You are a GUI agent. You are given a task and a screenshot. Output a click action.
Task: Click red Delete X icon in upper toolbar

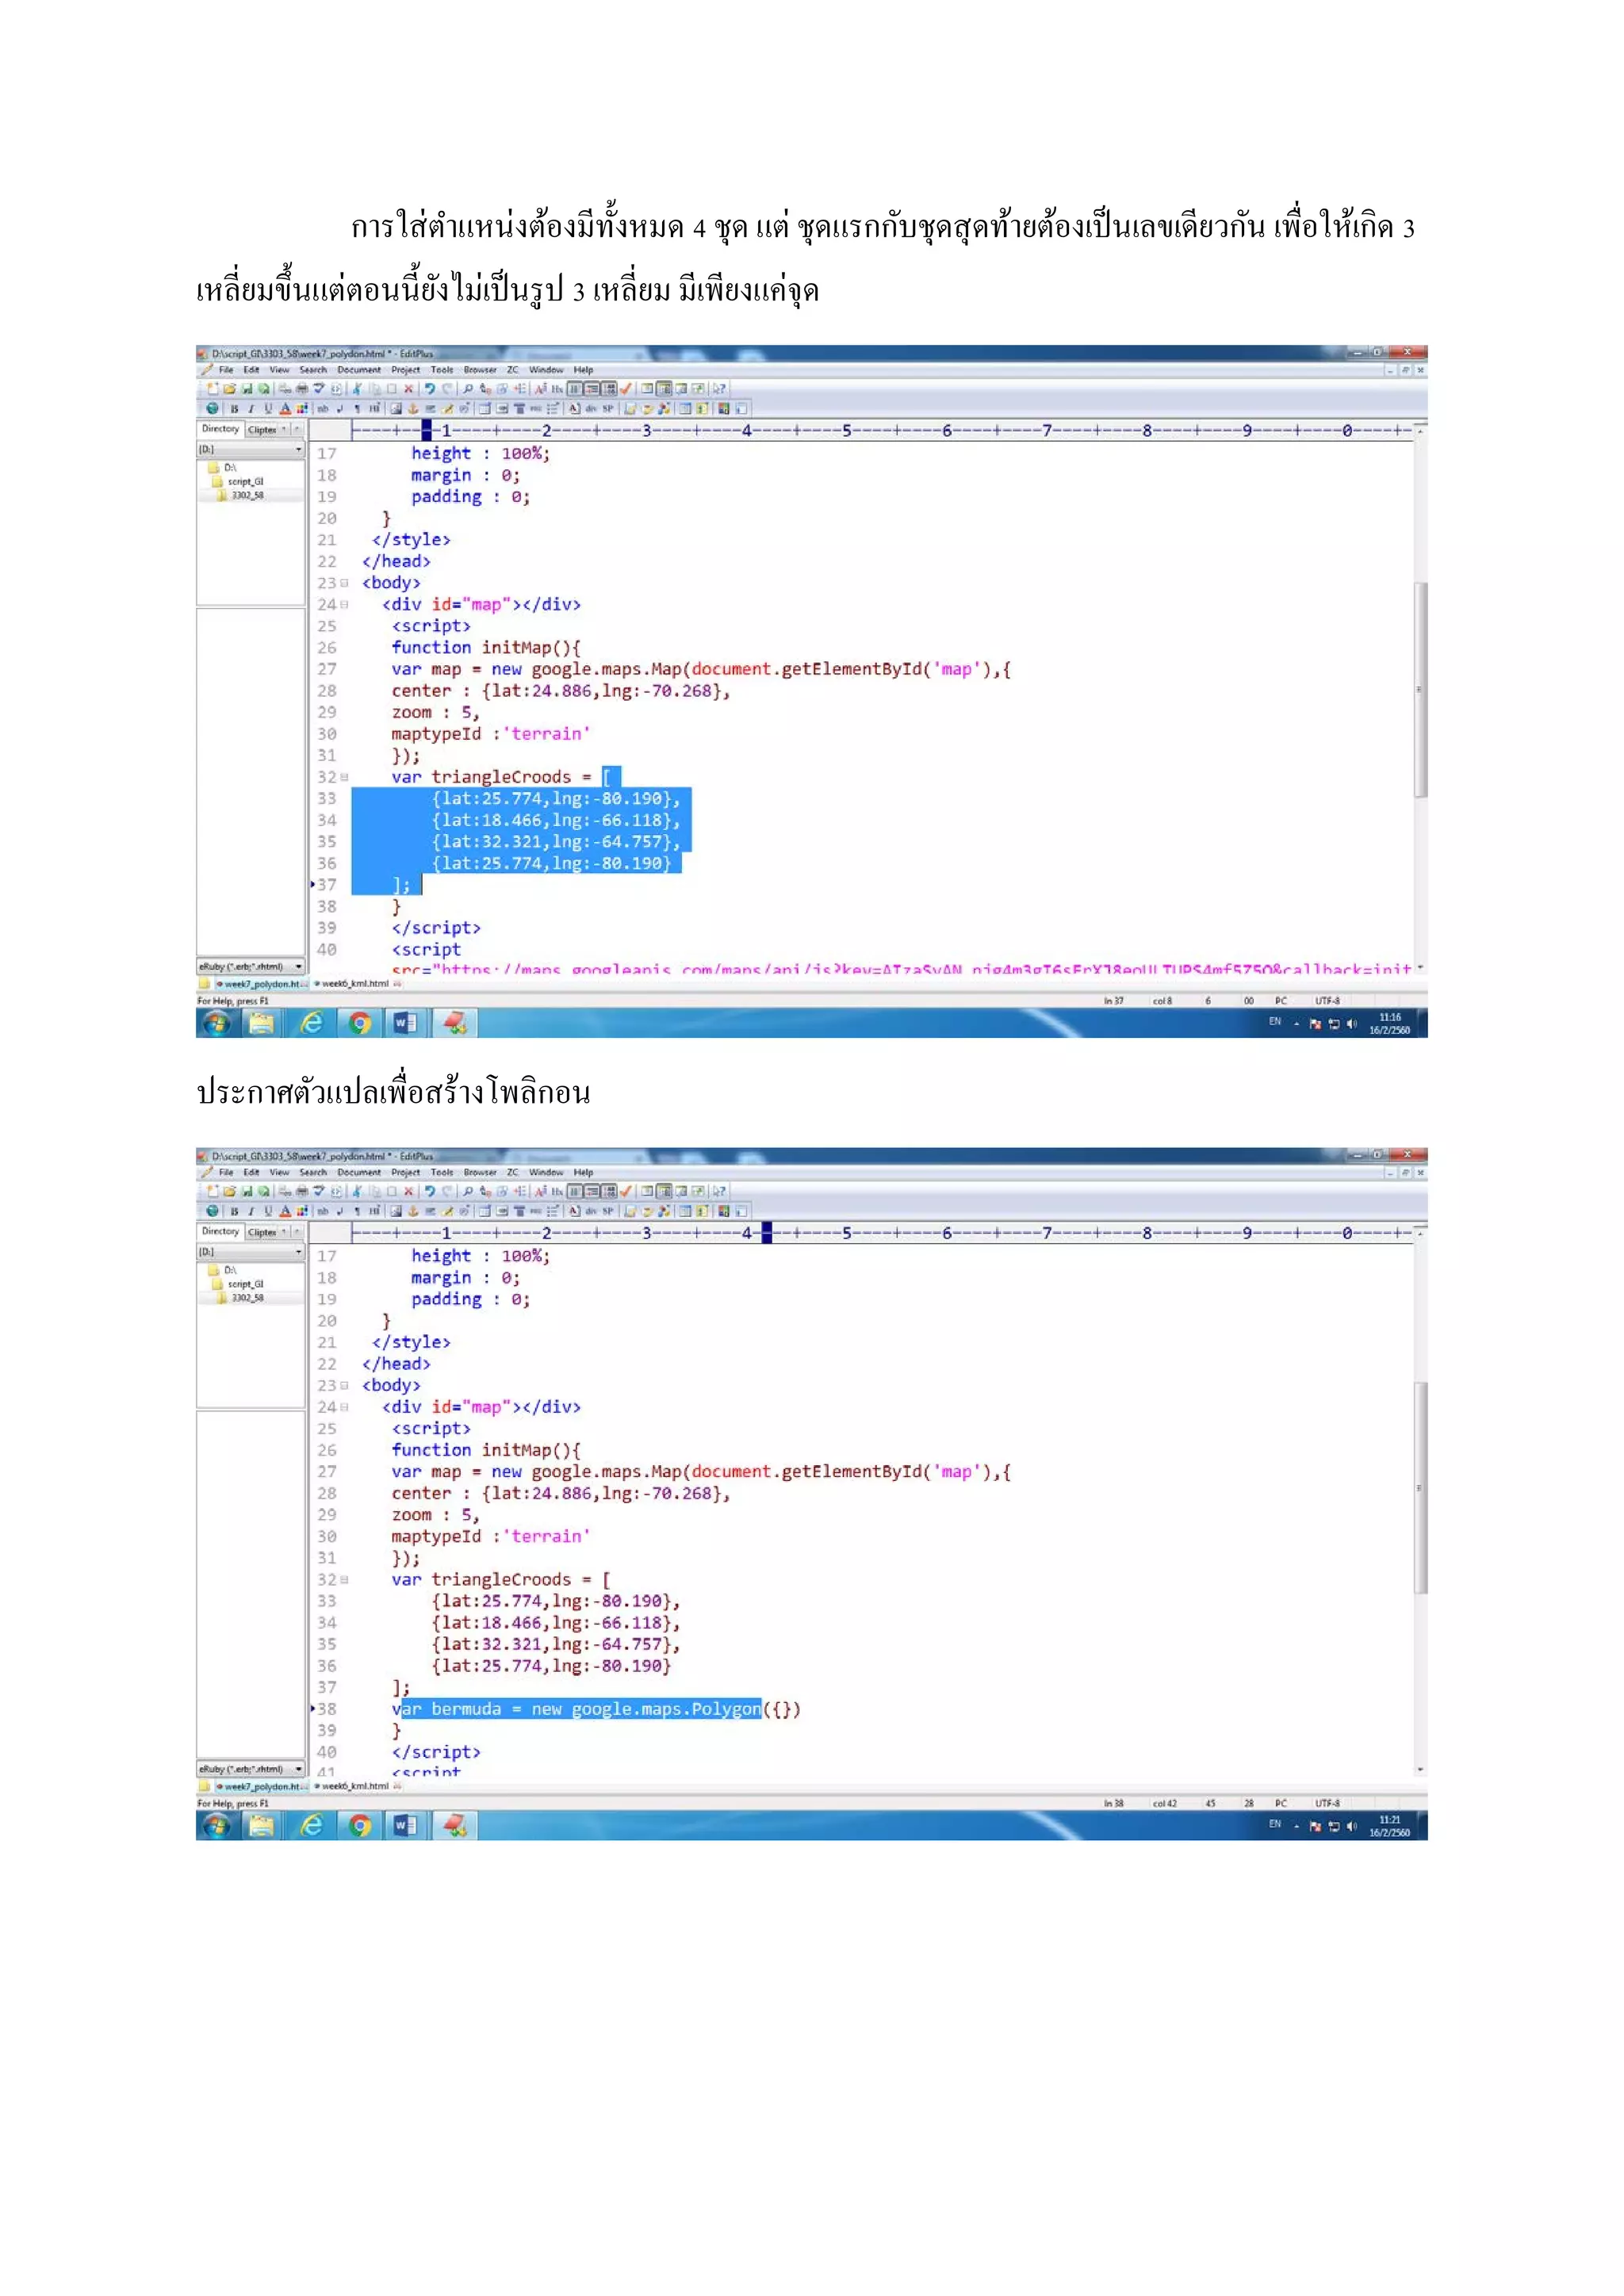coord(409,389)
